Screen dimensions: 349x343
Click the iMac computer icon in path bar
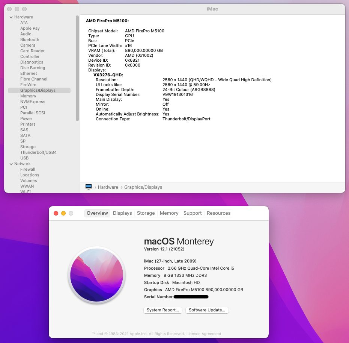click(x=89, y=187)
